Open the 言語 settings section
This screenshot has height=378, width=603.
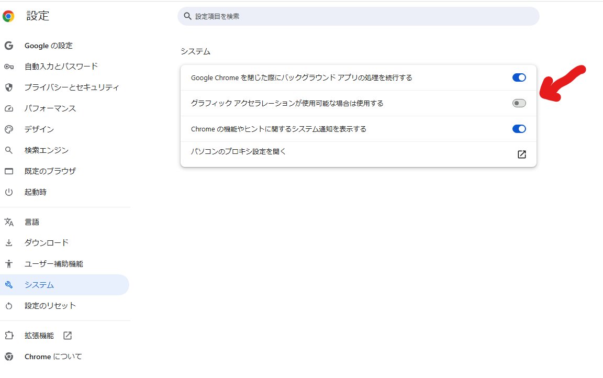32,221
